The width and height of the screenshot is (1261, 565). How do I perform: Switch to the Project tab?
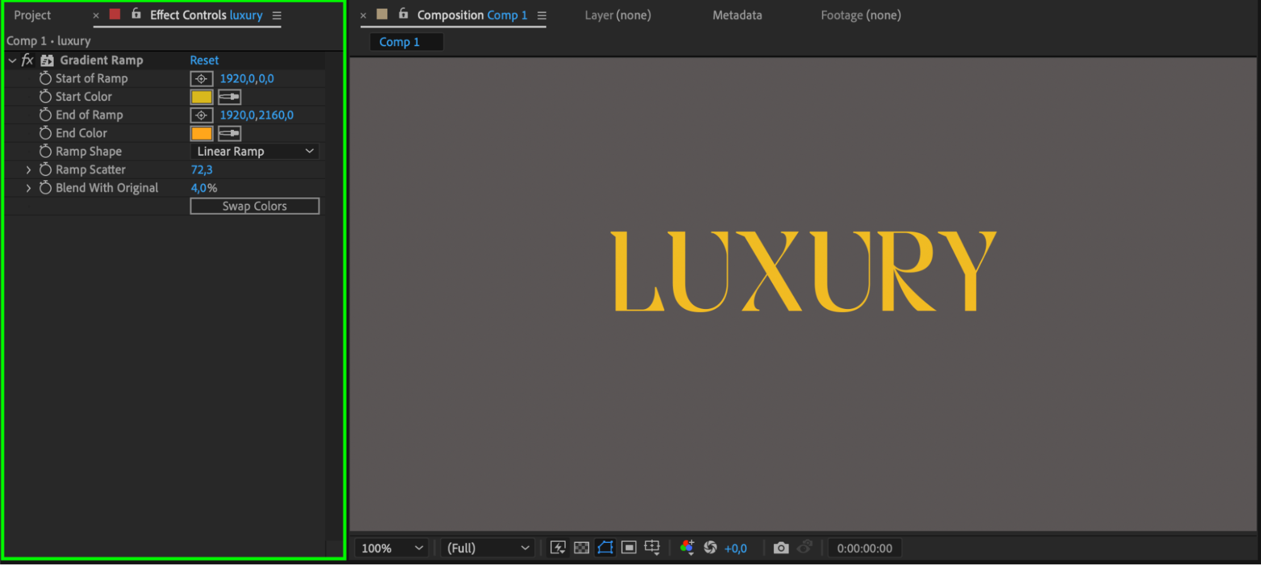(x=32, y=15)
